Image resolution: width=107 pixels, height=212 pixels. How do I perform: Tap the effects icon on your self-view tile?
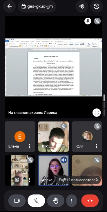(x=17, y=180)
